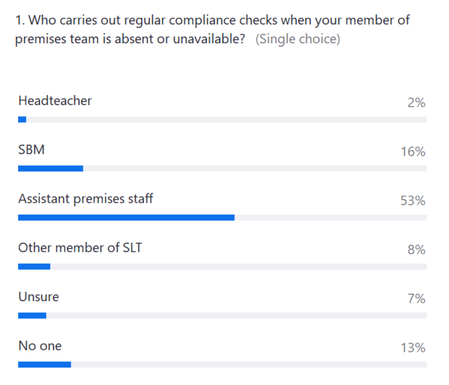Click the 8% Other member of SLT percentage
This screenshot has width=449, height=385.
[x=416, y=250]
